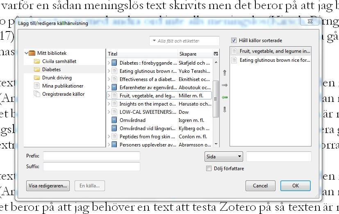This screenshot has width=339, height=214.
Task: Click the down arrow to move source down
Action: pyautogui.click(x=225, y=110)
